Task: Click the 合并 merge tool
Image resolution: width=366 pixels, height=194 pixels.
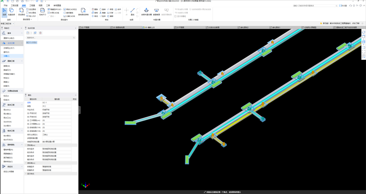Action: click(118, 9)
